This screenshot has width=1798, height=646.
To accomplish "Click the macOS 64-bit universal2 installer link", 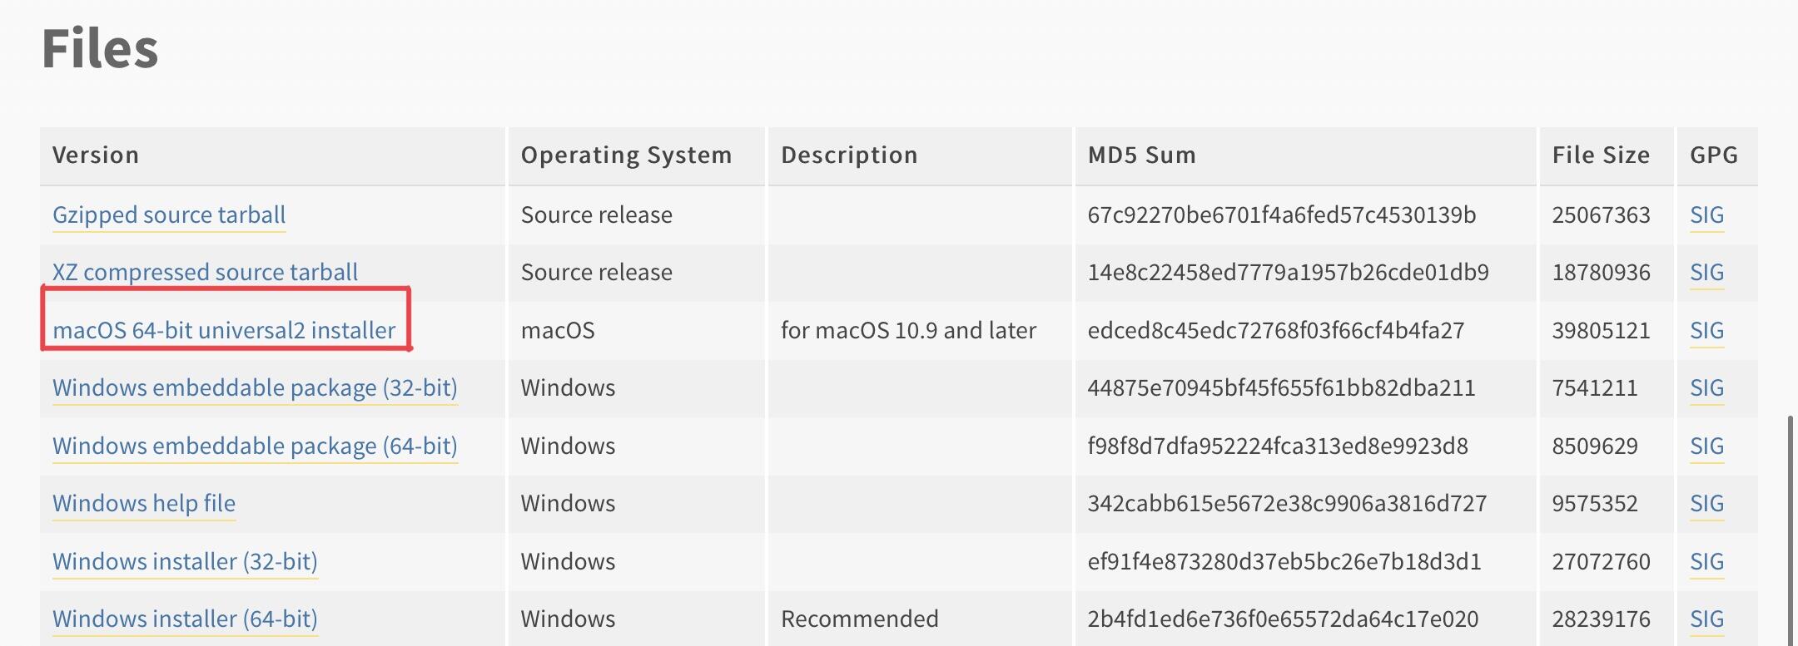I will tap(224, 330).
